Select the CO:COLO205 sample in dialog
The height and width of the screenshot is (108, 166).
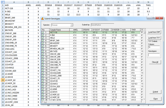59,73
